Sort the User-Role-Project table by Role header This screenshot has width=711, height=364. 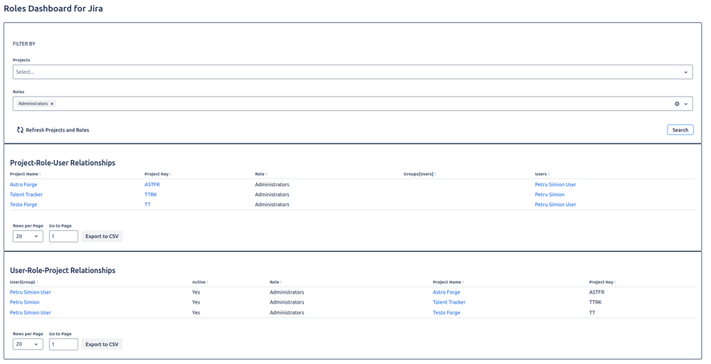tap(275, 282)
